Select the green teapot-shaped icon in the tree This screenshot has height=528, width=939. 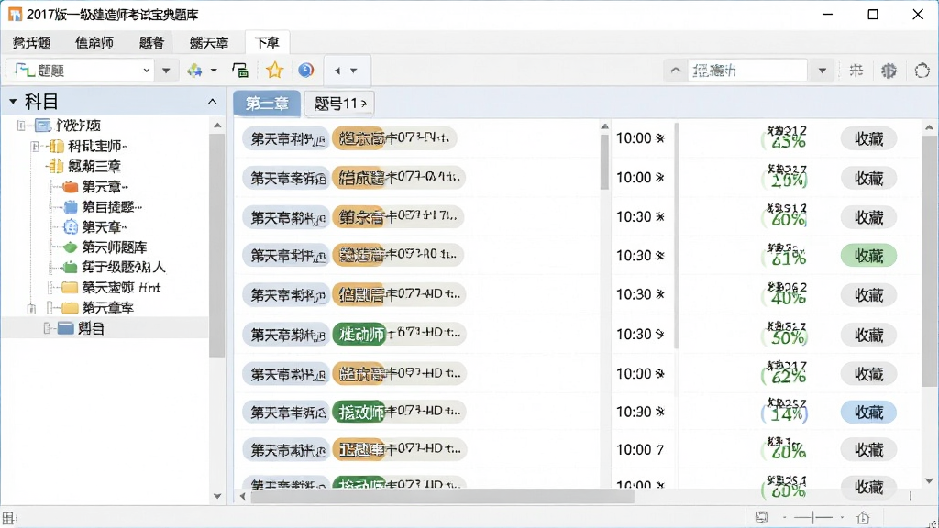coord(71,247)
